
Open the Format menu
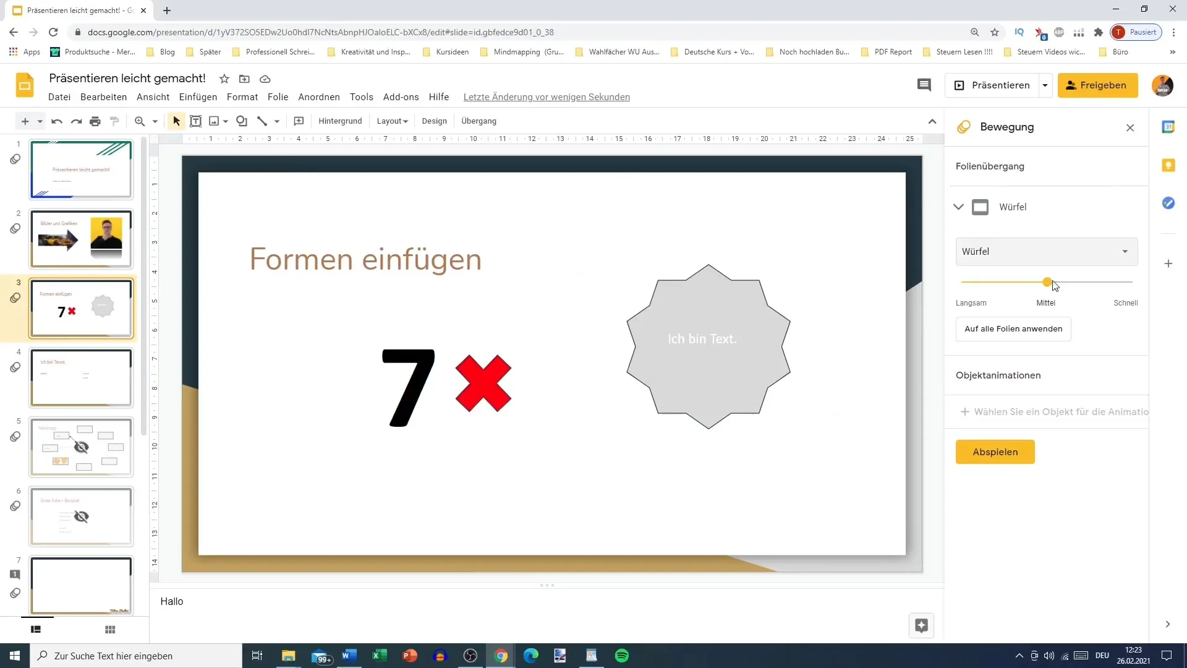tap(242, 97)
